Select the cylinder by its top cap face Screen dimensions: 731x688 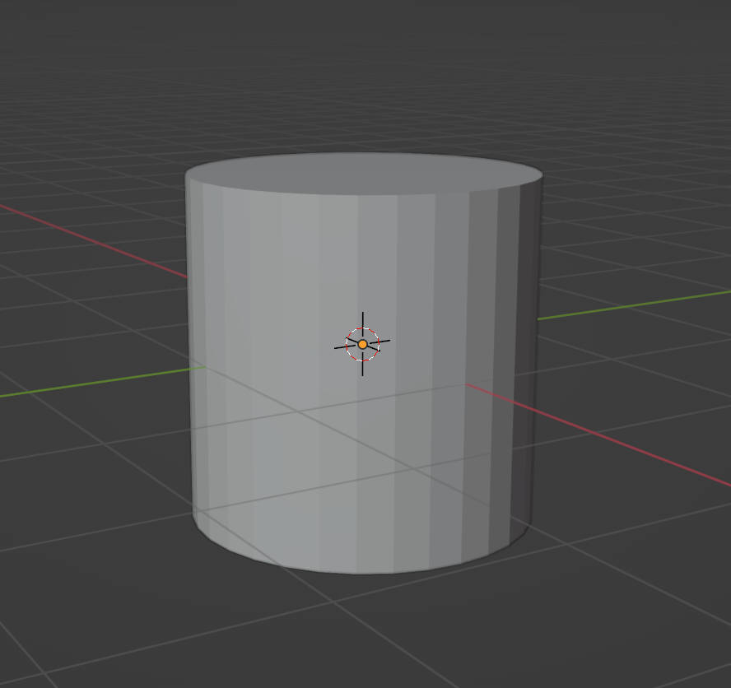click(x=364, y=174)
